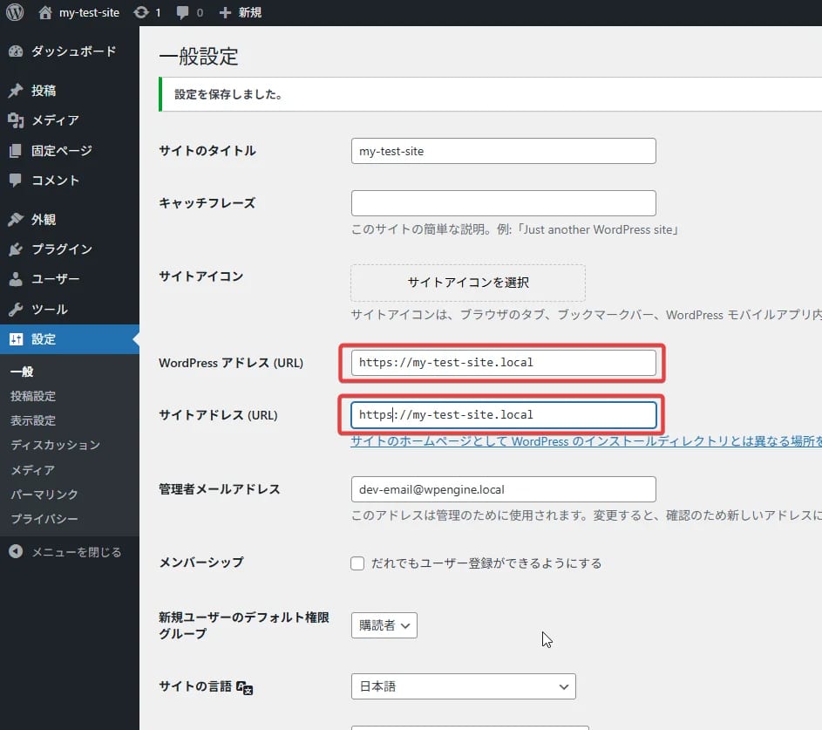Click the サイトアイコンを選択 button
This screenshot has height=730, width=822.
pos(467,283)
